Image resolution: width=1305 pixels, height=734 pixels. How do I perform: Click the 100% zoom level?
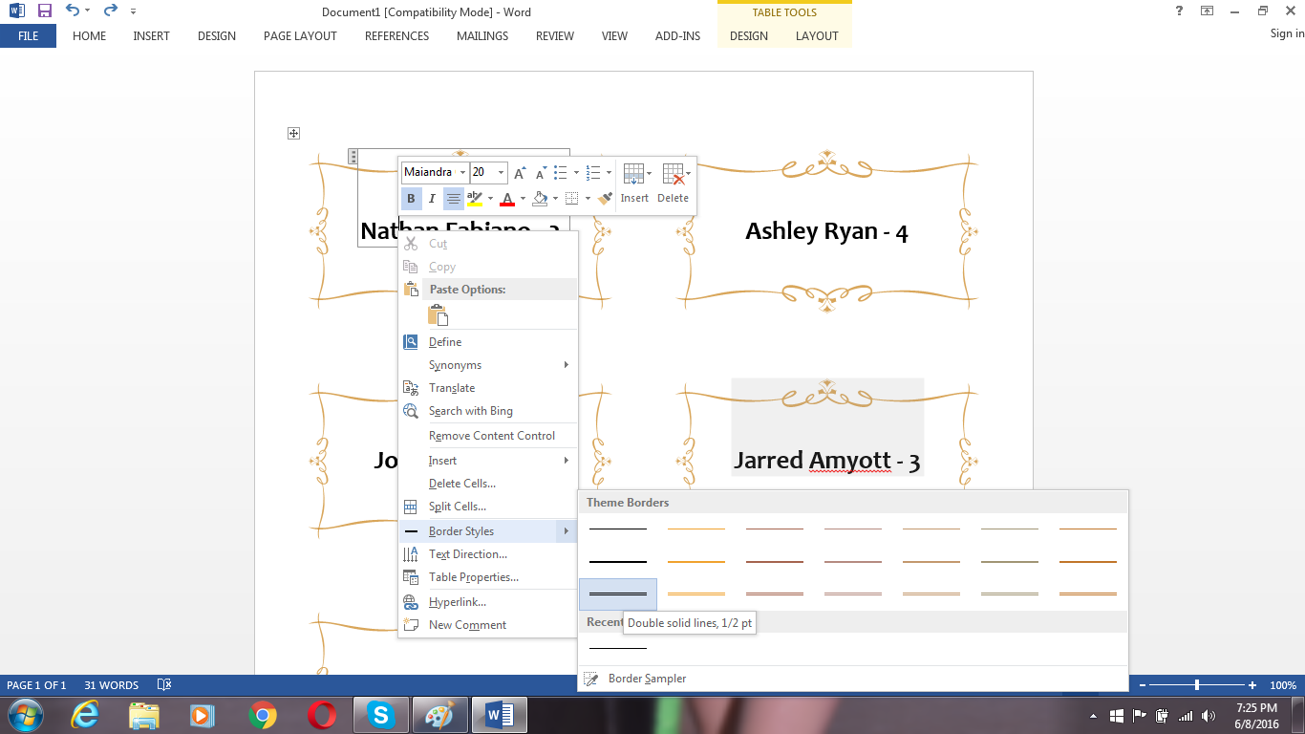tap(1283, 685)
